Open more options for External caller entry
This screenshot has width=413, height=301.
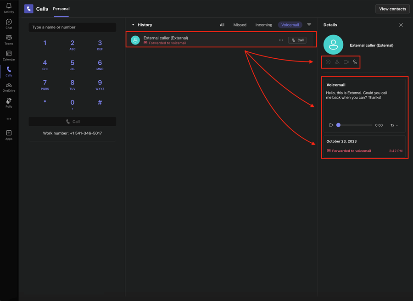(x=281, y=40)
